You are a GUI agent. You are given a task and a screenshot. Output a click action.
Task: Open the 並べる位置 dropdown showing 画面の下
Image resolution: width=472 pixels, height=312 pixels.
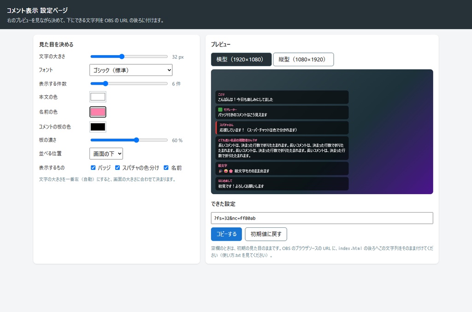pyautogui.click(x=106, y=154)
